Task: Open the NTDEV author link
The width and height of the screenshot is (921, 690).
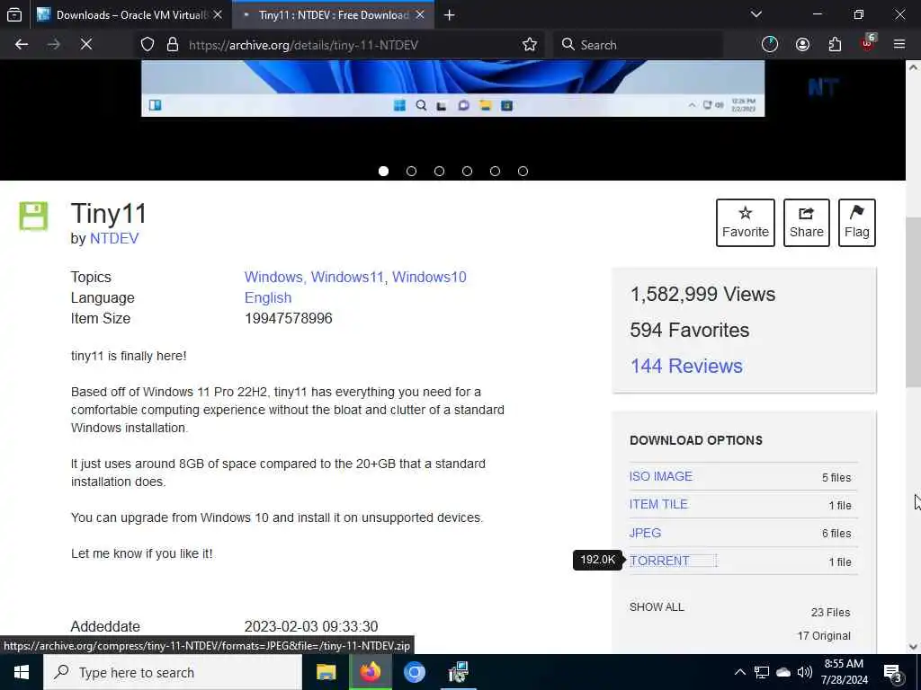Action: (114, 239)
